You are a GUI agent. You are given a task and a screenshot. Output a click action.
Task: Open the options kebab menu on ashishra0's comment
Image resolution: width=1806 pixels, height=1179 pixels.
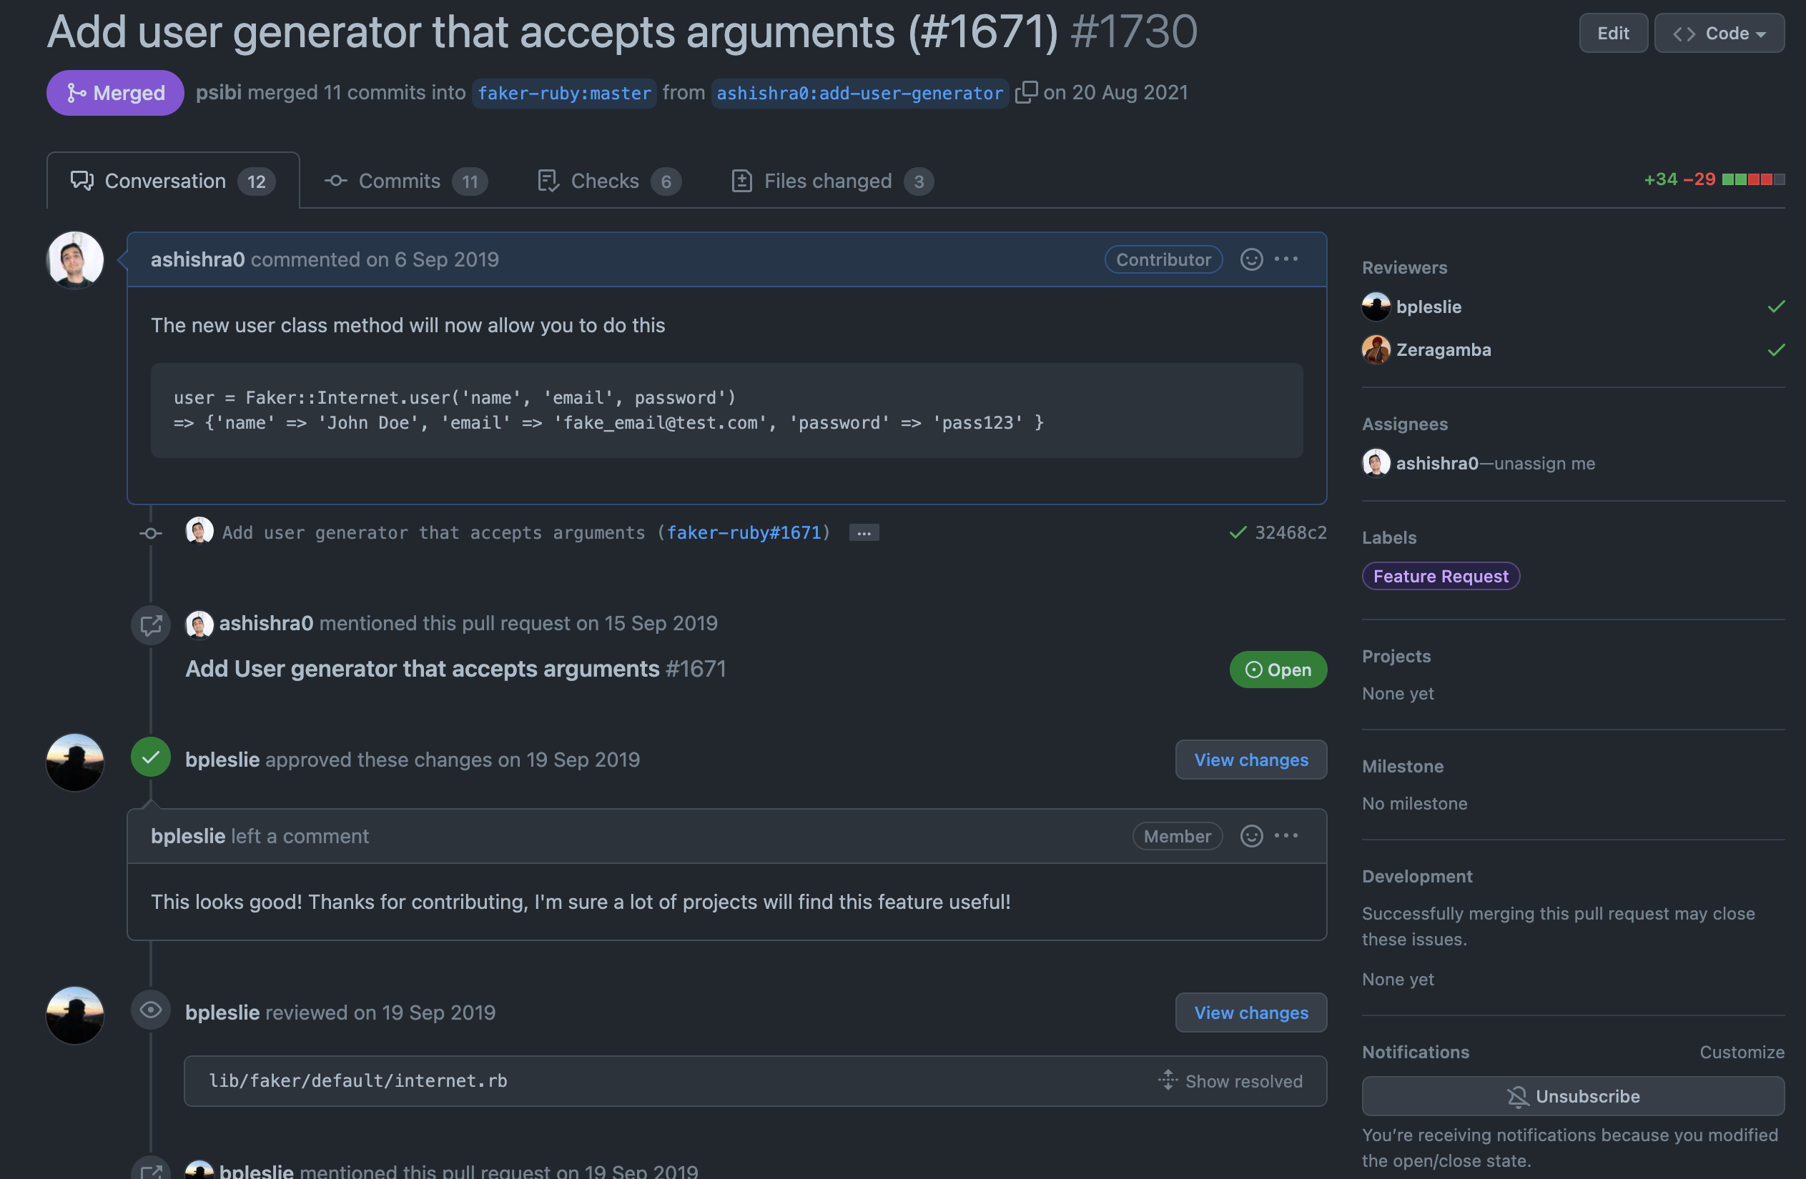tap(1287, 259)
